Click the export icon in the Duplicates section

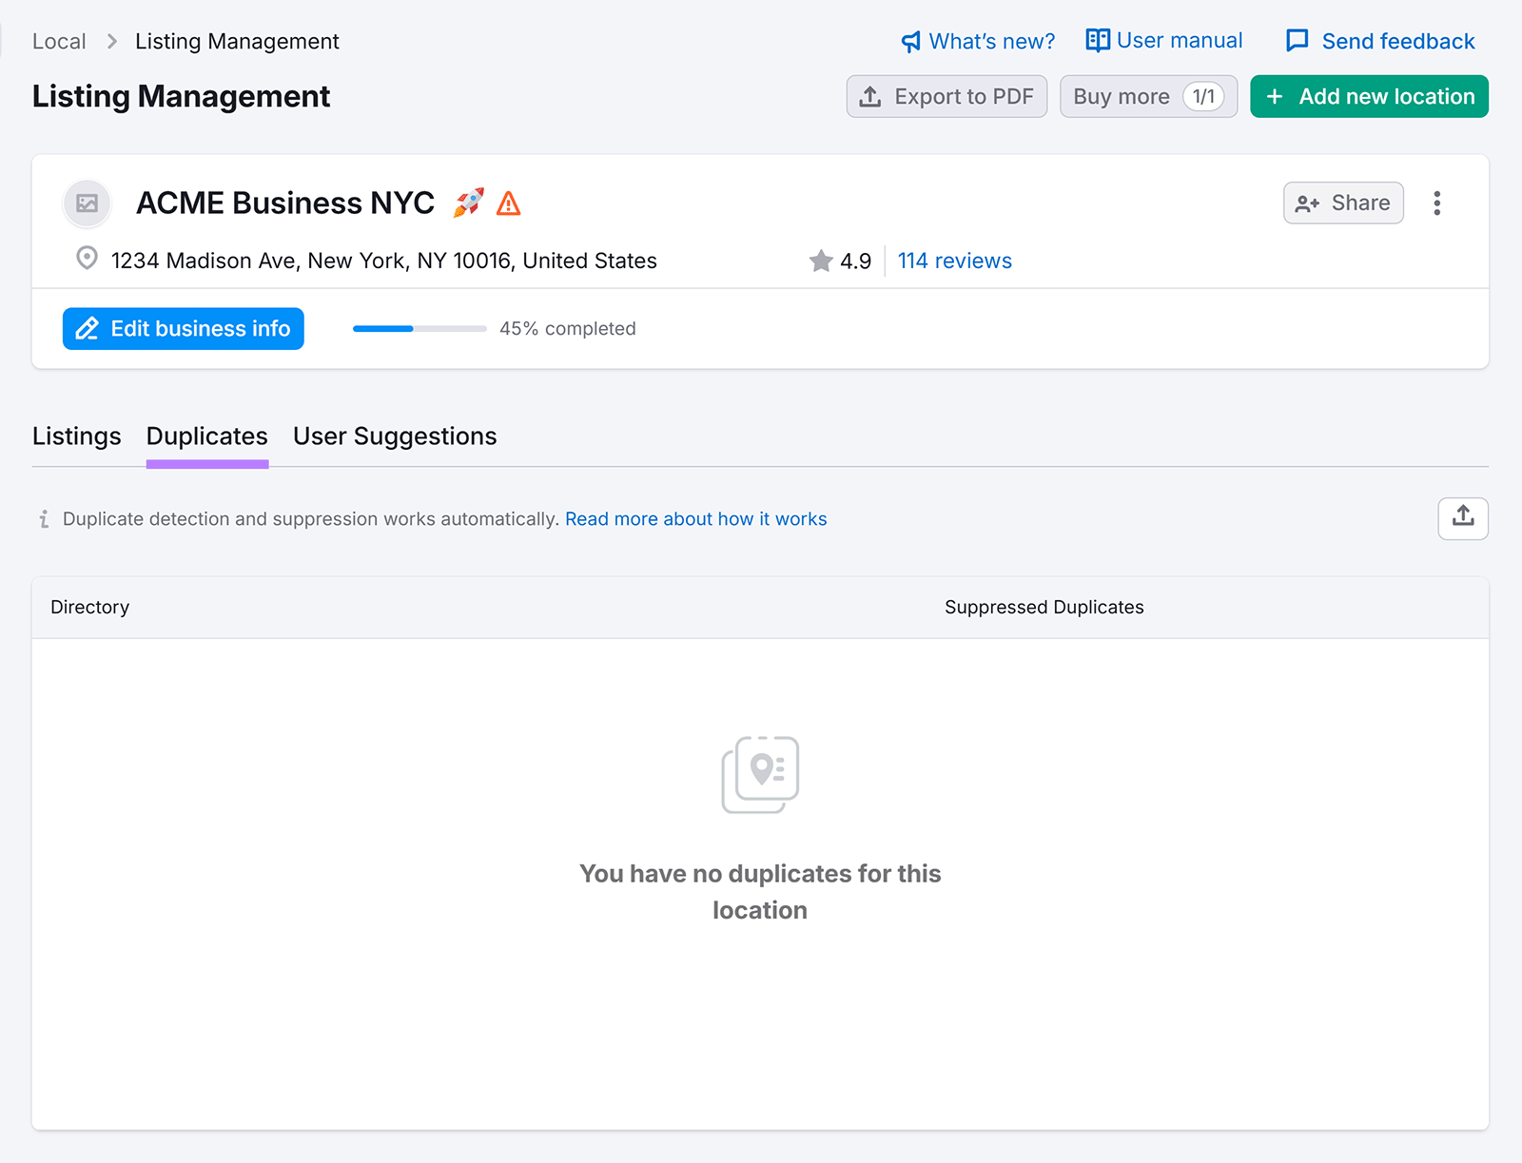[1462, 519]
